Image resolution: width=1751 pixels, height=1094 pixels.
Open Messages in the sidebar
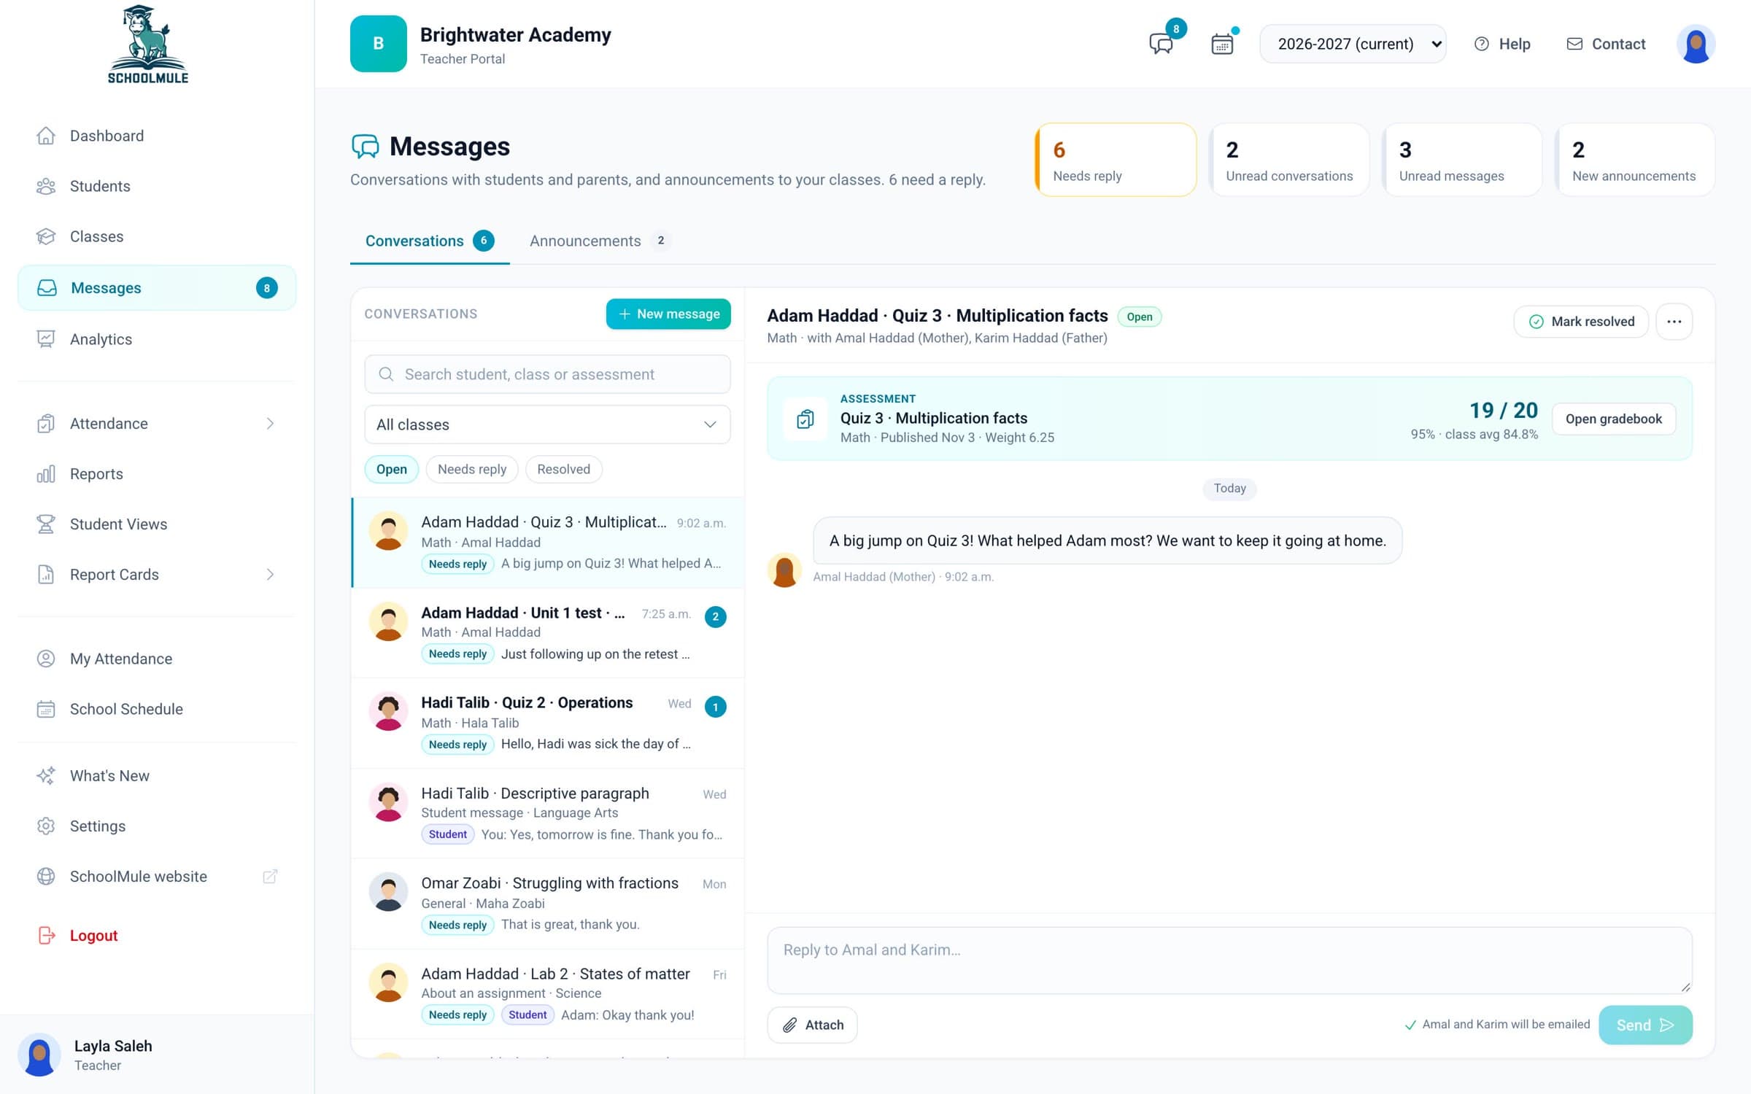tap(157, 288)
